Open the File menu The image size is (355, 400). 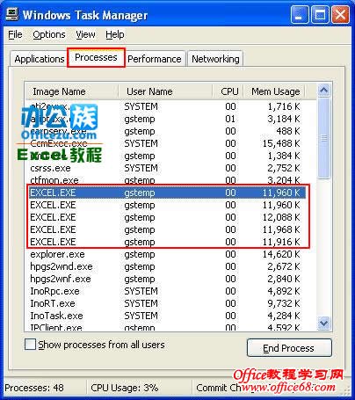15,34
